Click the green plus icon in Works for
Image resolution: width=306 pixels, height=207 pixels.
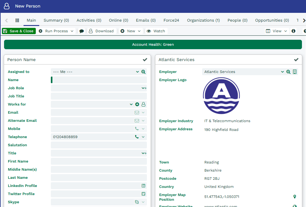(137, 104)
